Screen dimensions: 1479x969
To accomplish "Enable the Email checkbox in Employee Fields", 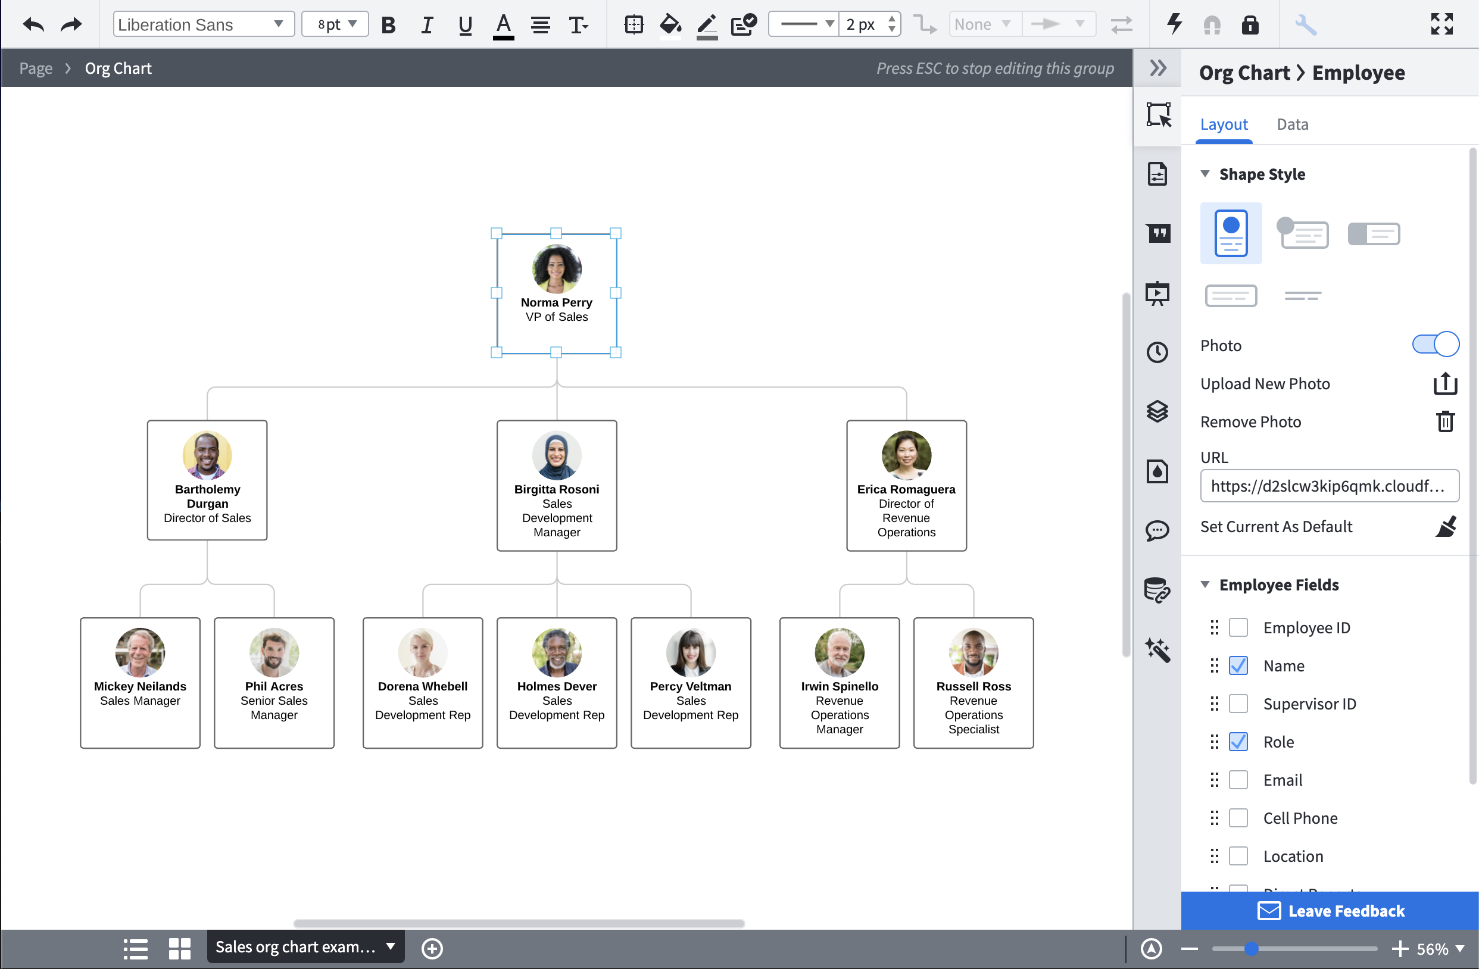I will [x=1239, y=779].
